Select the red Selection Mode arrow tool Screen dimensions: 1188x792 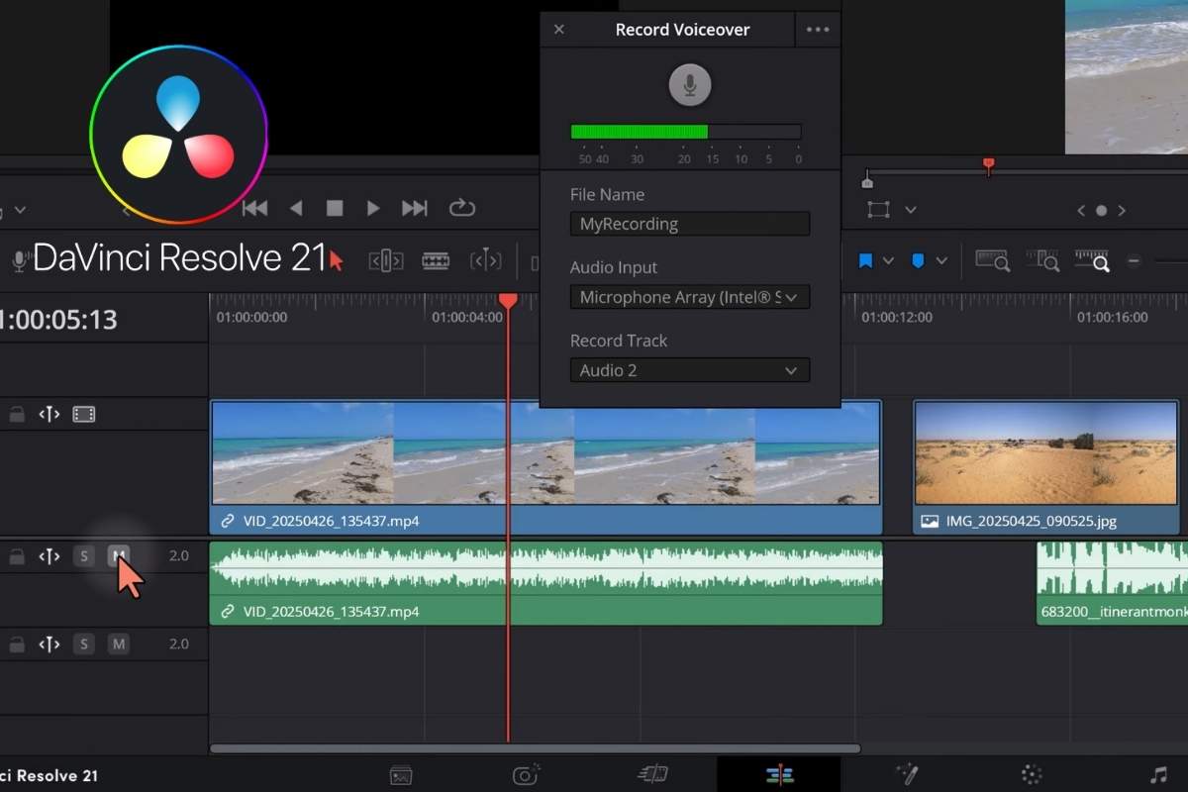pos(337,260)
